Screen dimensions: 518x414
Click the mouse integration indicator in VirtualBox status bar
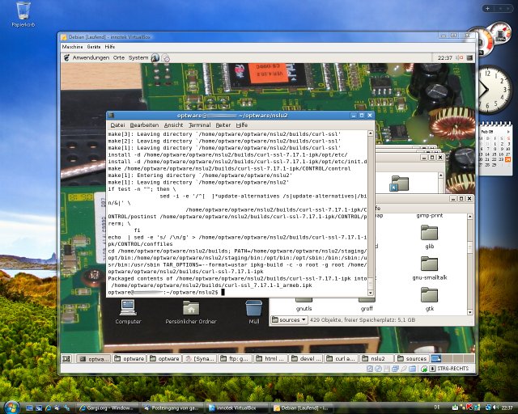pos(424,369)
